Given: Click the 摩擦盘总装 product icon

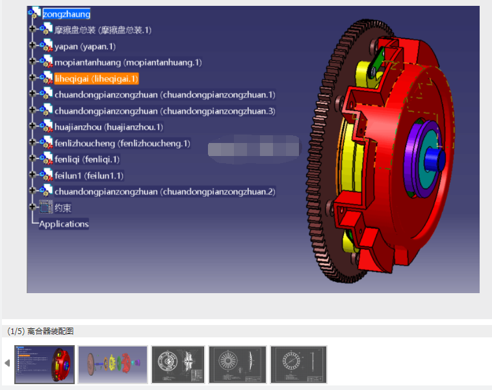Looking at the screenshot, I should click(x=46, y=29).
